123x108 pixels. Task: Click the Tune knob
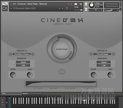click(92, 5)
